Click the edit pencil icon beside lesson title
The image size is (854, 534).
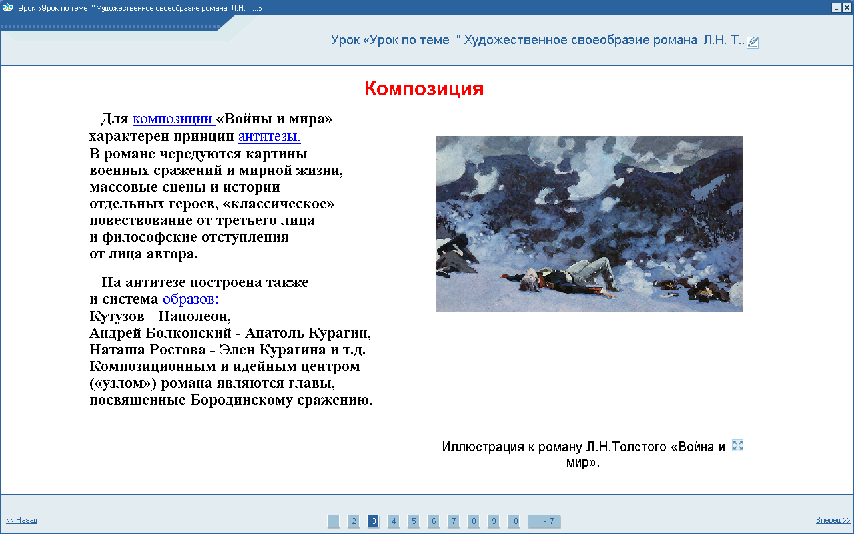753,42
